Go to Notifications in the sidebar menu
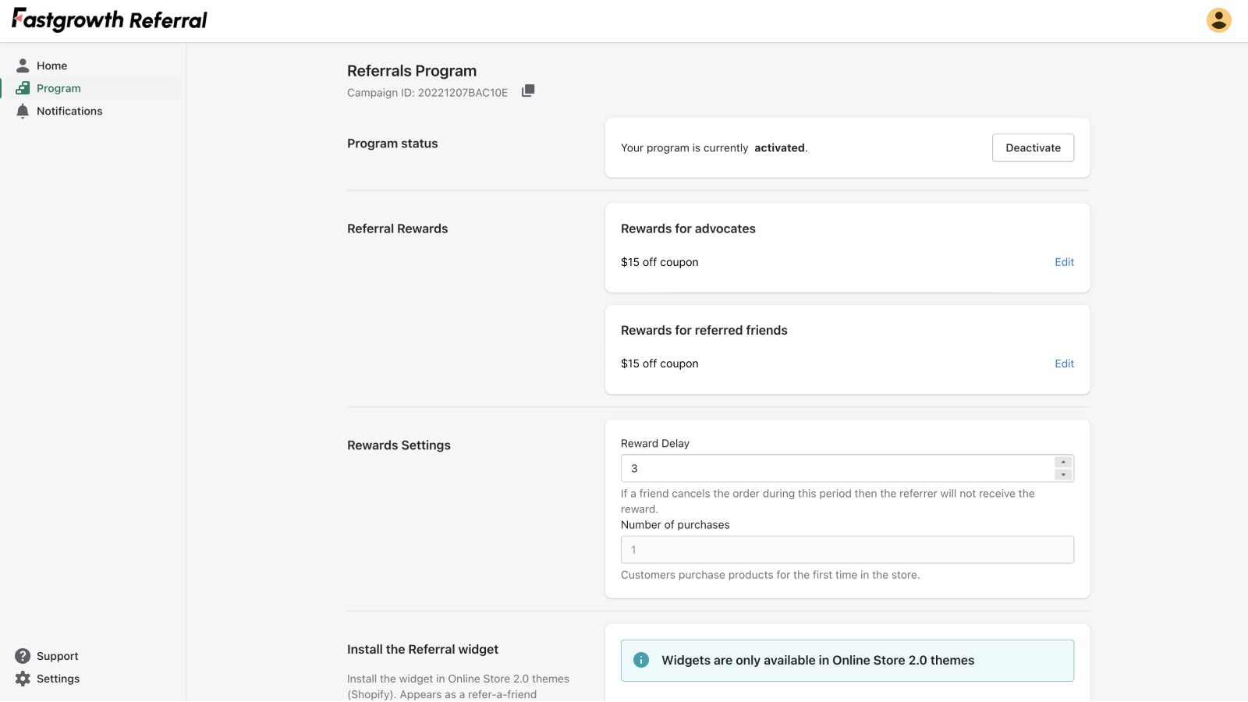This screenshot has height=702, width=1248. point(69,111)
